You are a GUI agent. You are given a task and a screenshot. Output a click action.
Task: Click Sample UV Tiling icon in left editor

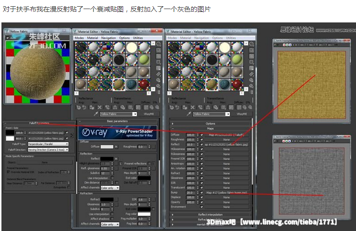coord(159,62)
